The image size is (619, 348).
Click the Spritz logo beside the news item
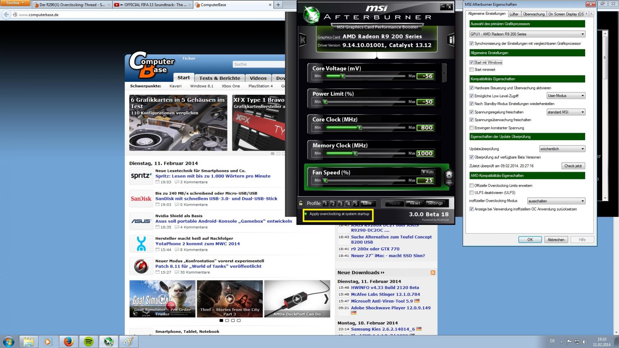click(141, 176)
